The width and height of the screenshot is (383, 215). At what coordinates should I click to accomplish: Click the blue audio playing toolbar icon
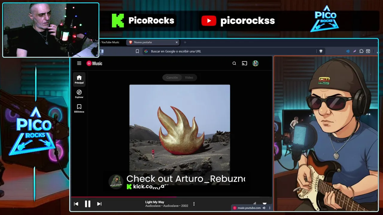click(348, 51)
